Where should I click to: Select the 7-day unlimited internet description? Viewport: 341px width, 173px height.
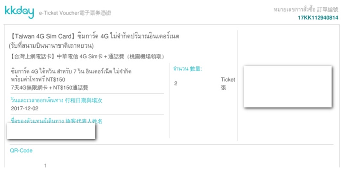tap(71, 71)
